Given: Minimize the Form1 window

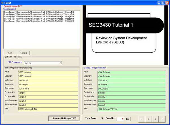Looking at the screenshot, I should pos(159,3).
